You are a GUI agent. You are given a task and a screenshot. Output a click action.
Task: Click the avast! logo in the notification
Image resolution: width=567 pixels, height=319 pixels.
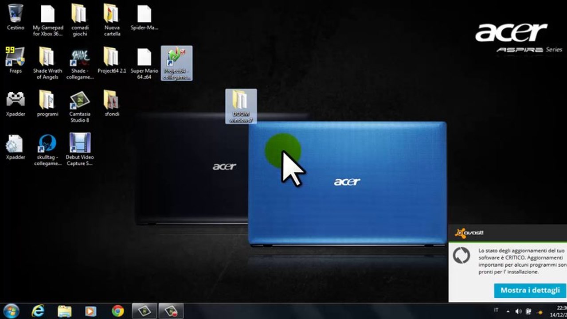pyautogui.click(x=469, y=233)
